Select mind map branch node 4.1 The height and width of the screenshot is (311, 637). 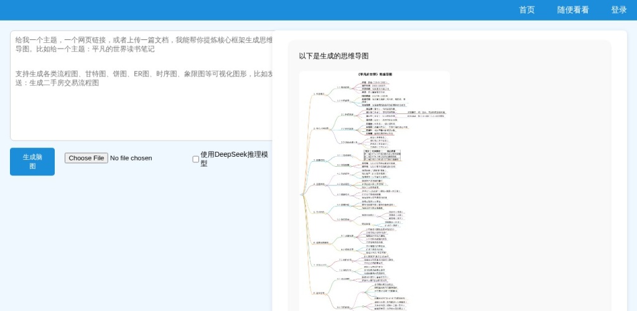tap(344, 174)
